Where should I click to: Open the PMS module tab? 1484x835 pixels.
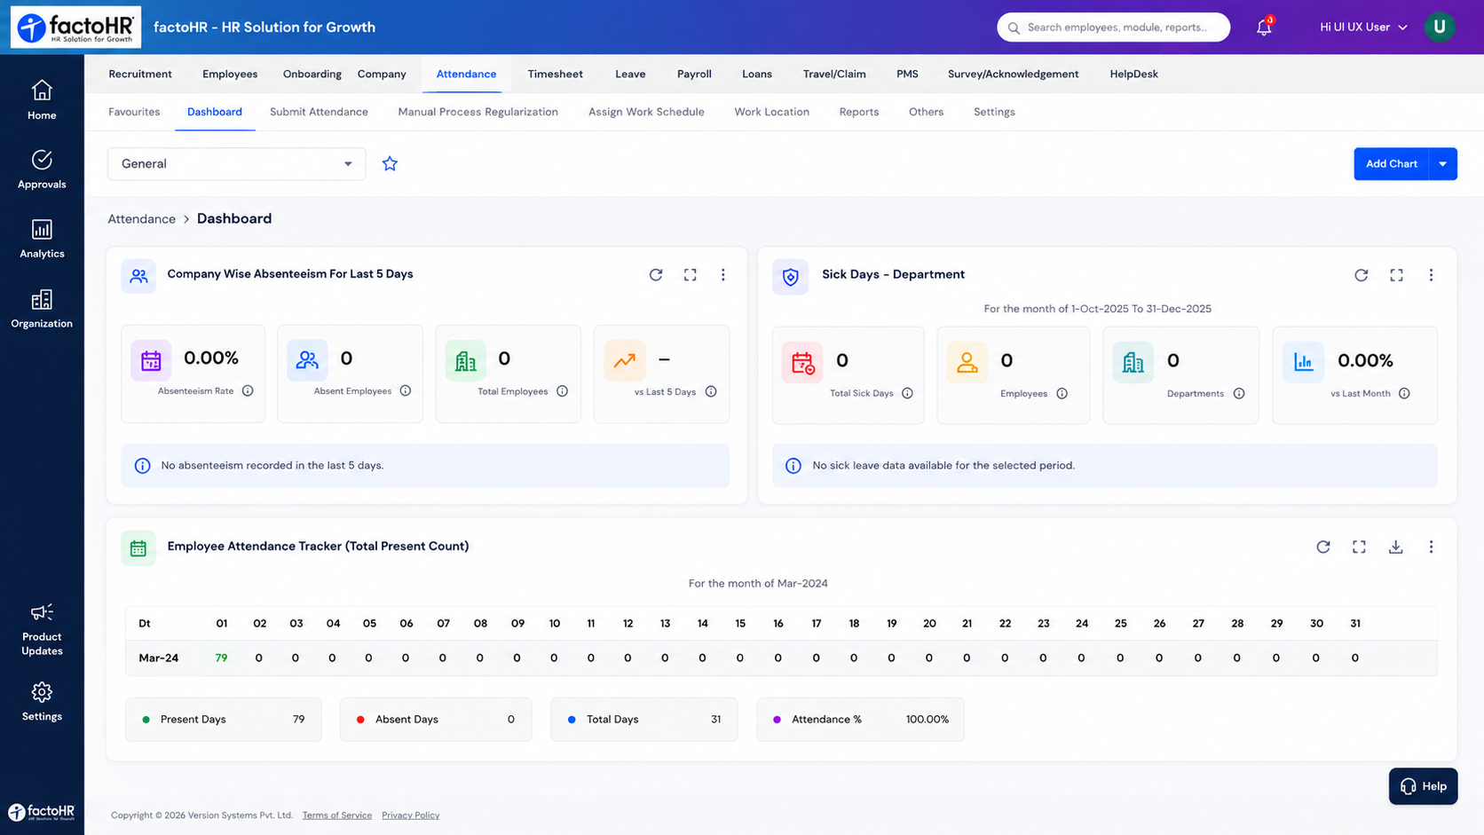[907, 74]
